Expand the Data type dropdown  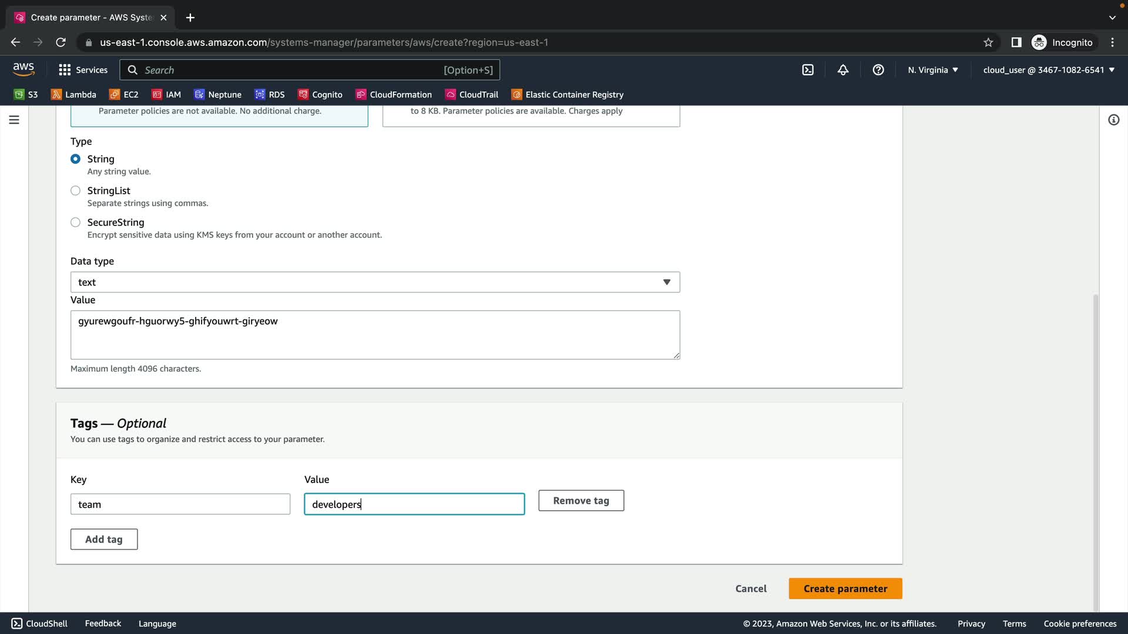coord(375,282)
